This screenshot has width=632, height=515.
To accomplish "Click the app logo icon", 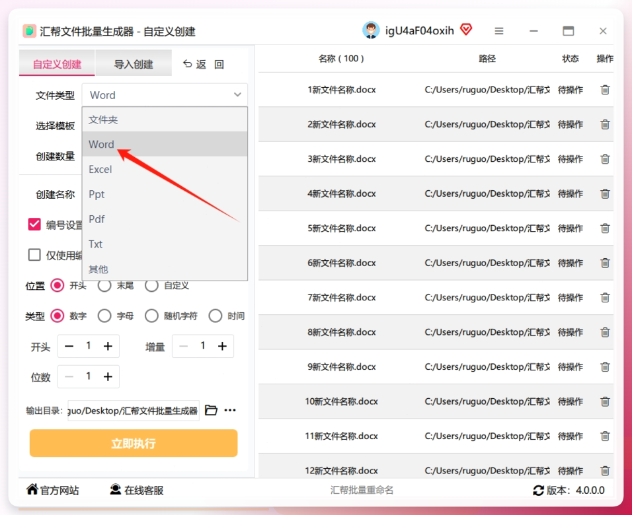I will pos(29,31).
